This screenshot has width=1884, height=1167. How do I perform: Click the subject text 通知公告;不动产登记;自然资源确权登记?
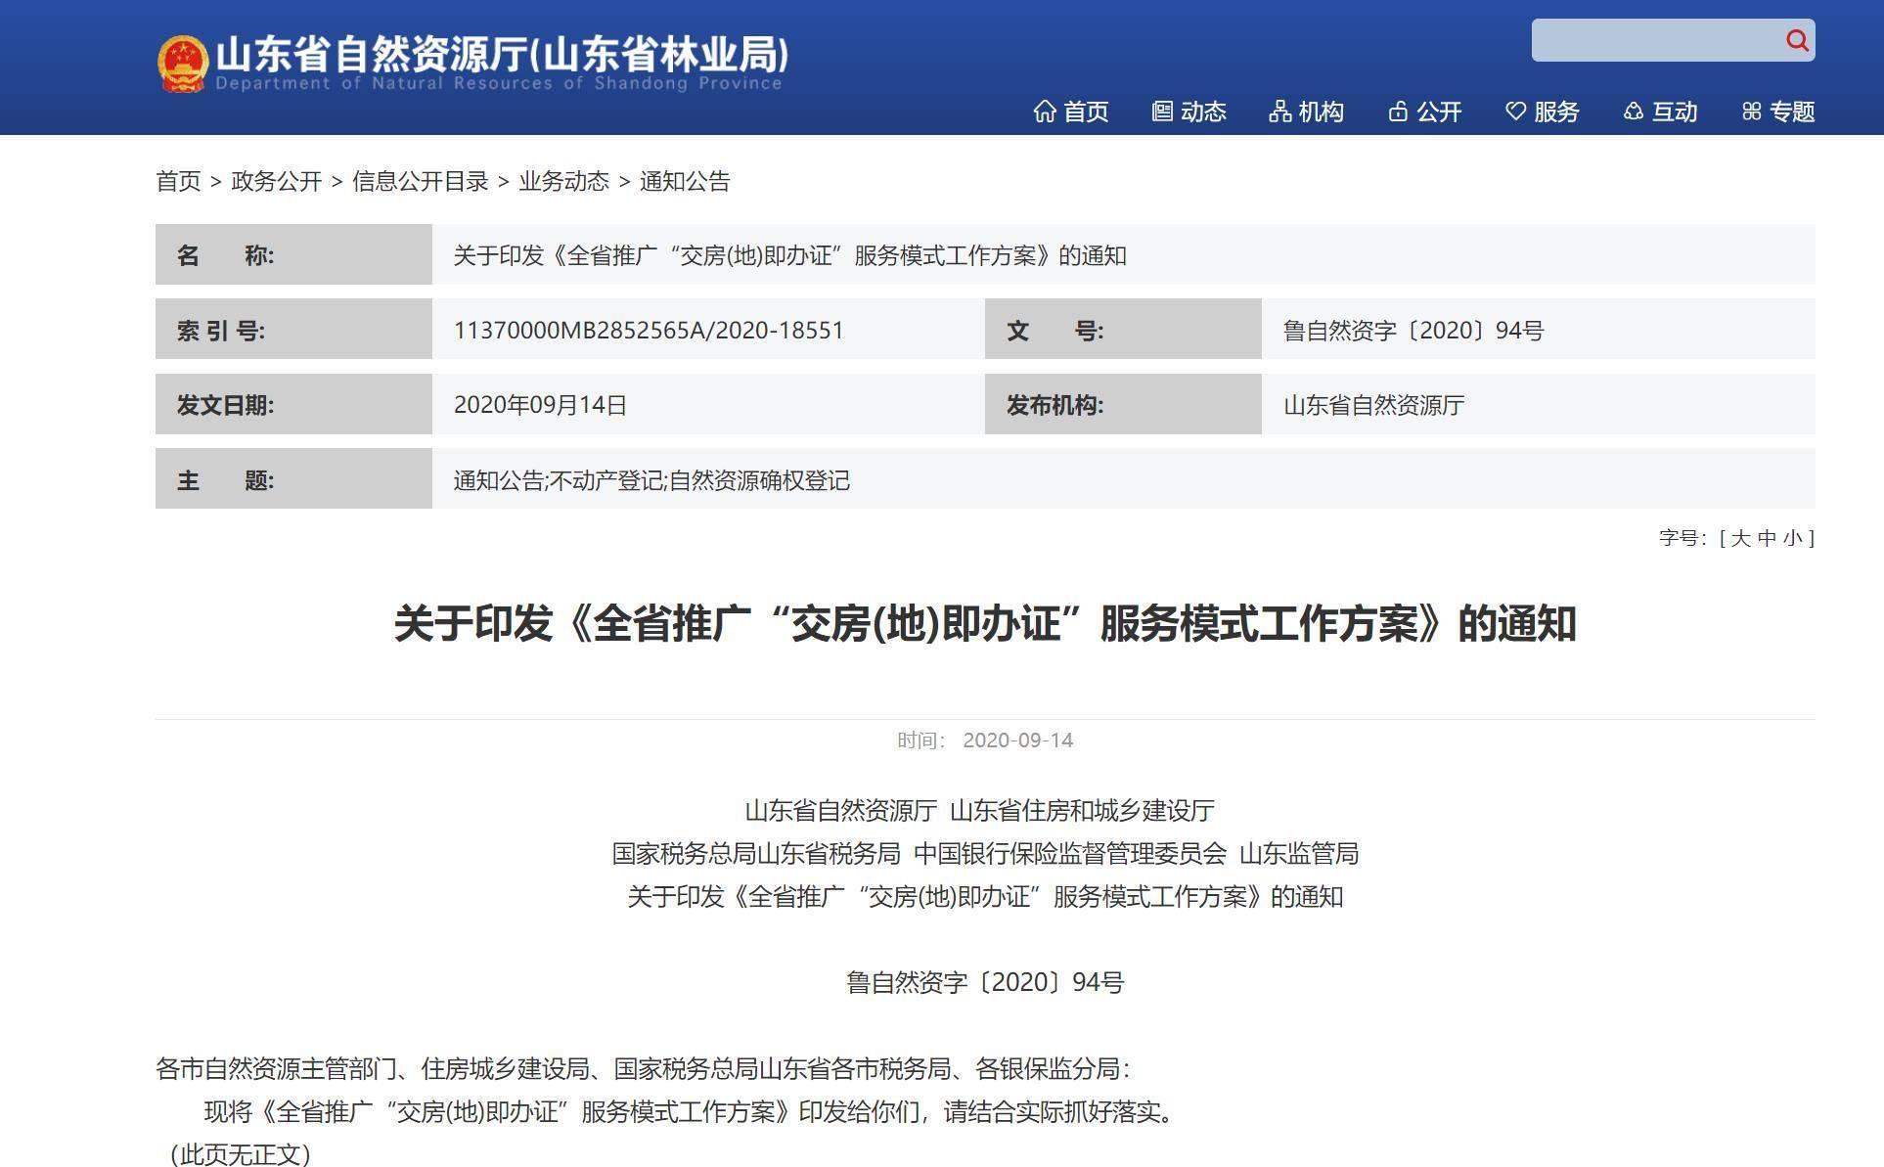pos(651,480)
